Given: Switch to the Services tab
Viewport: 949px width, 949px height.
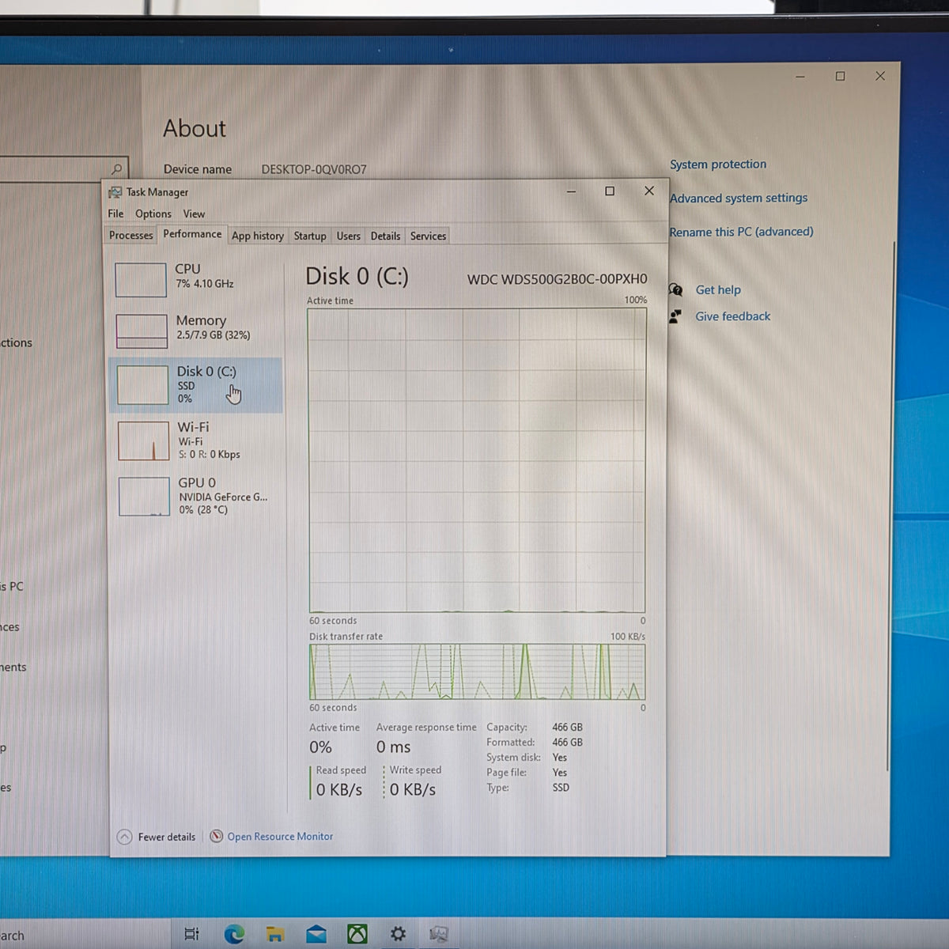Looking at the screenshot, I should [428, 236].
